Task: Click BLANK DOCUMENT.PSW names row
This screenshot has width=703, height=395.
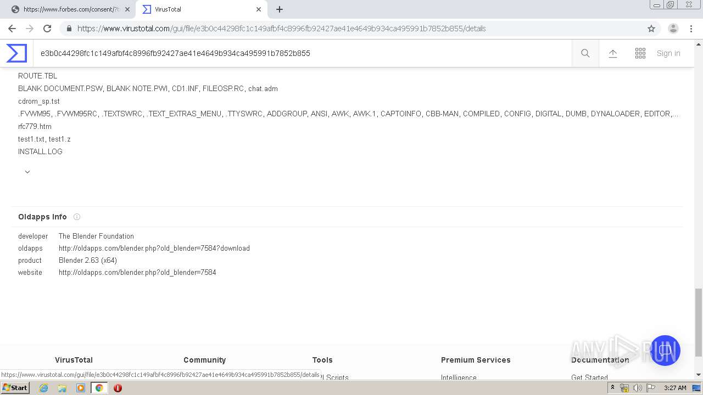Action: point(148,88)
